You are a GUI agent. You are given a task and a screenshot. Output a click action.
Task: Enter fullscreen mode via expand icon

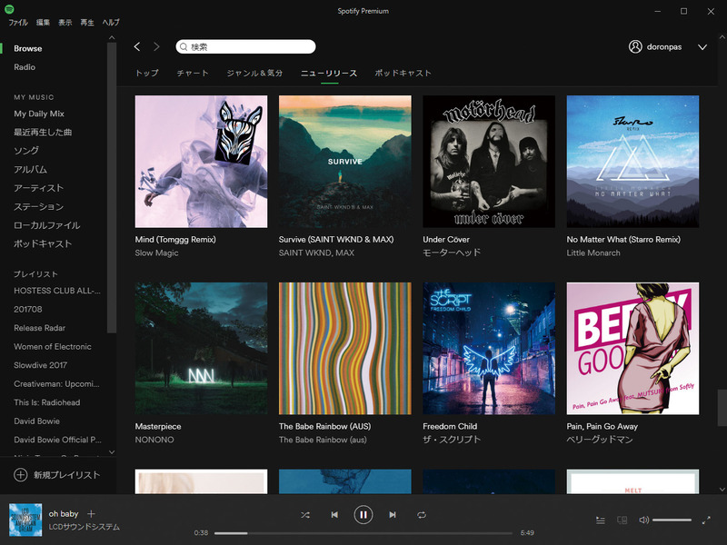[x=707, y=520]
